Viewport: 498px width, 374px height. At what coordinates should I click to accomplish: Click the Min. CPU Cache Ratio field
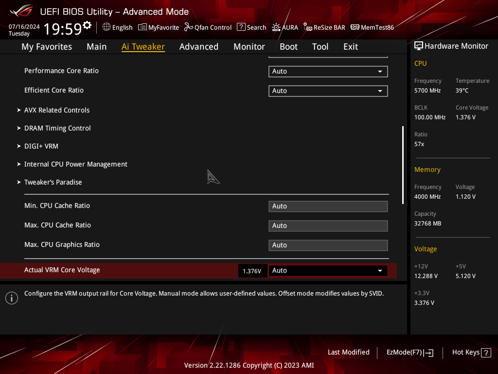[x=328, y=206]
